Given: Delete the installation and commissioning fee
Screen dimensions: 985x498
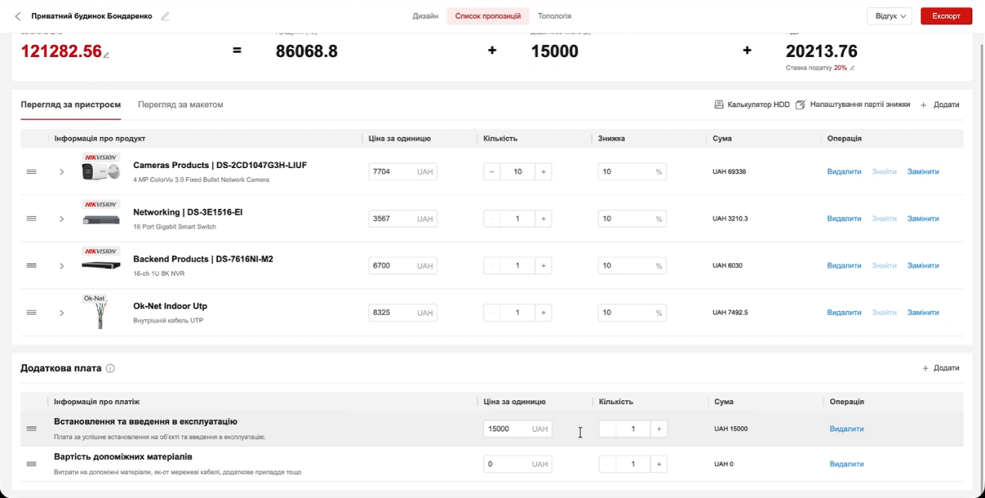Looking at the screenshot, I should tap(846, 428).
